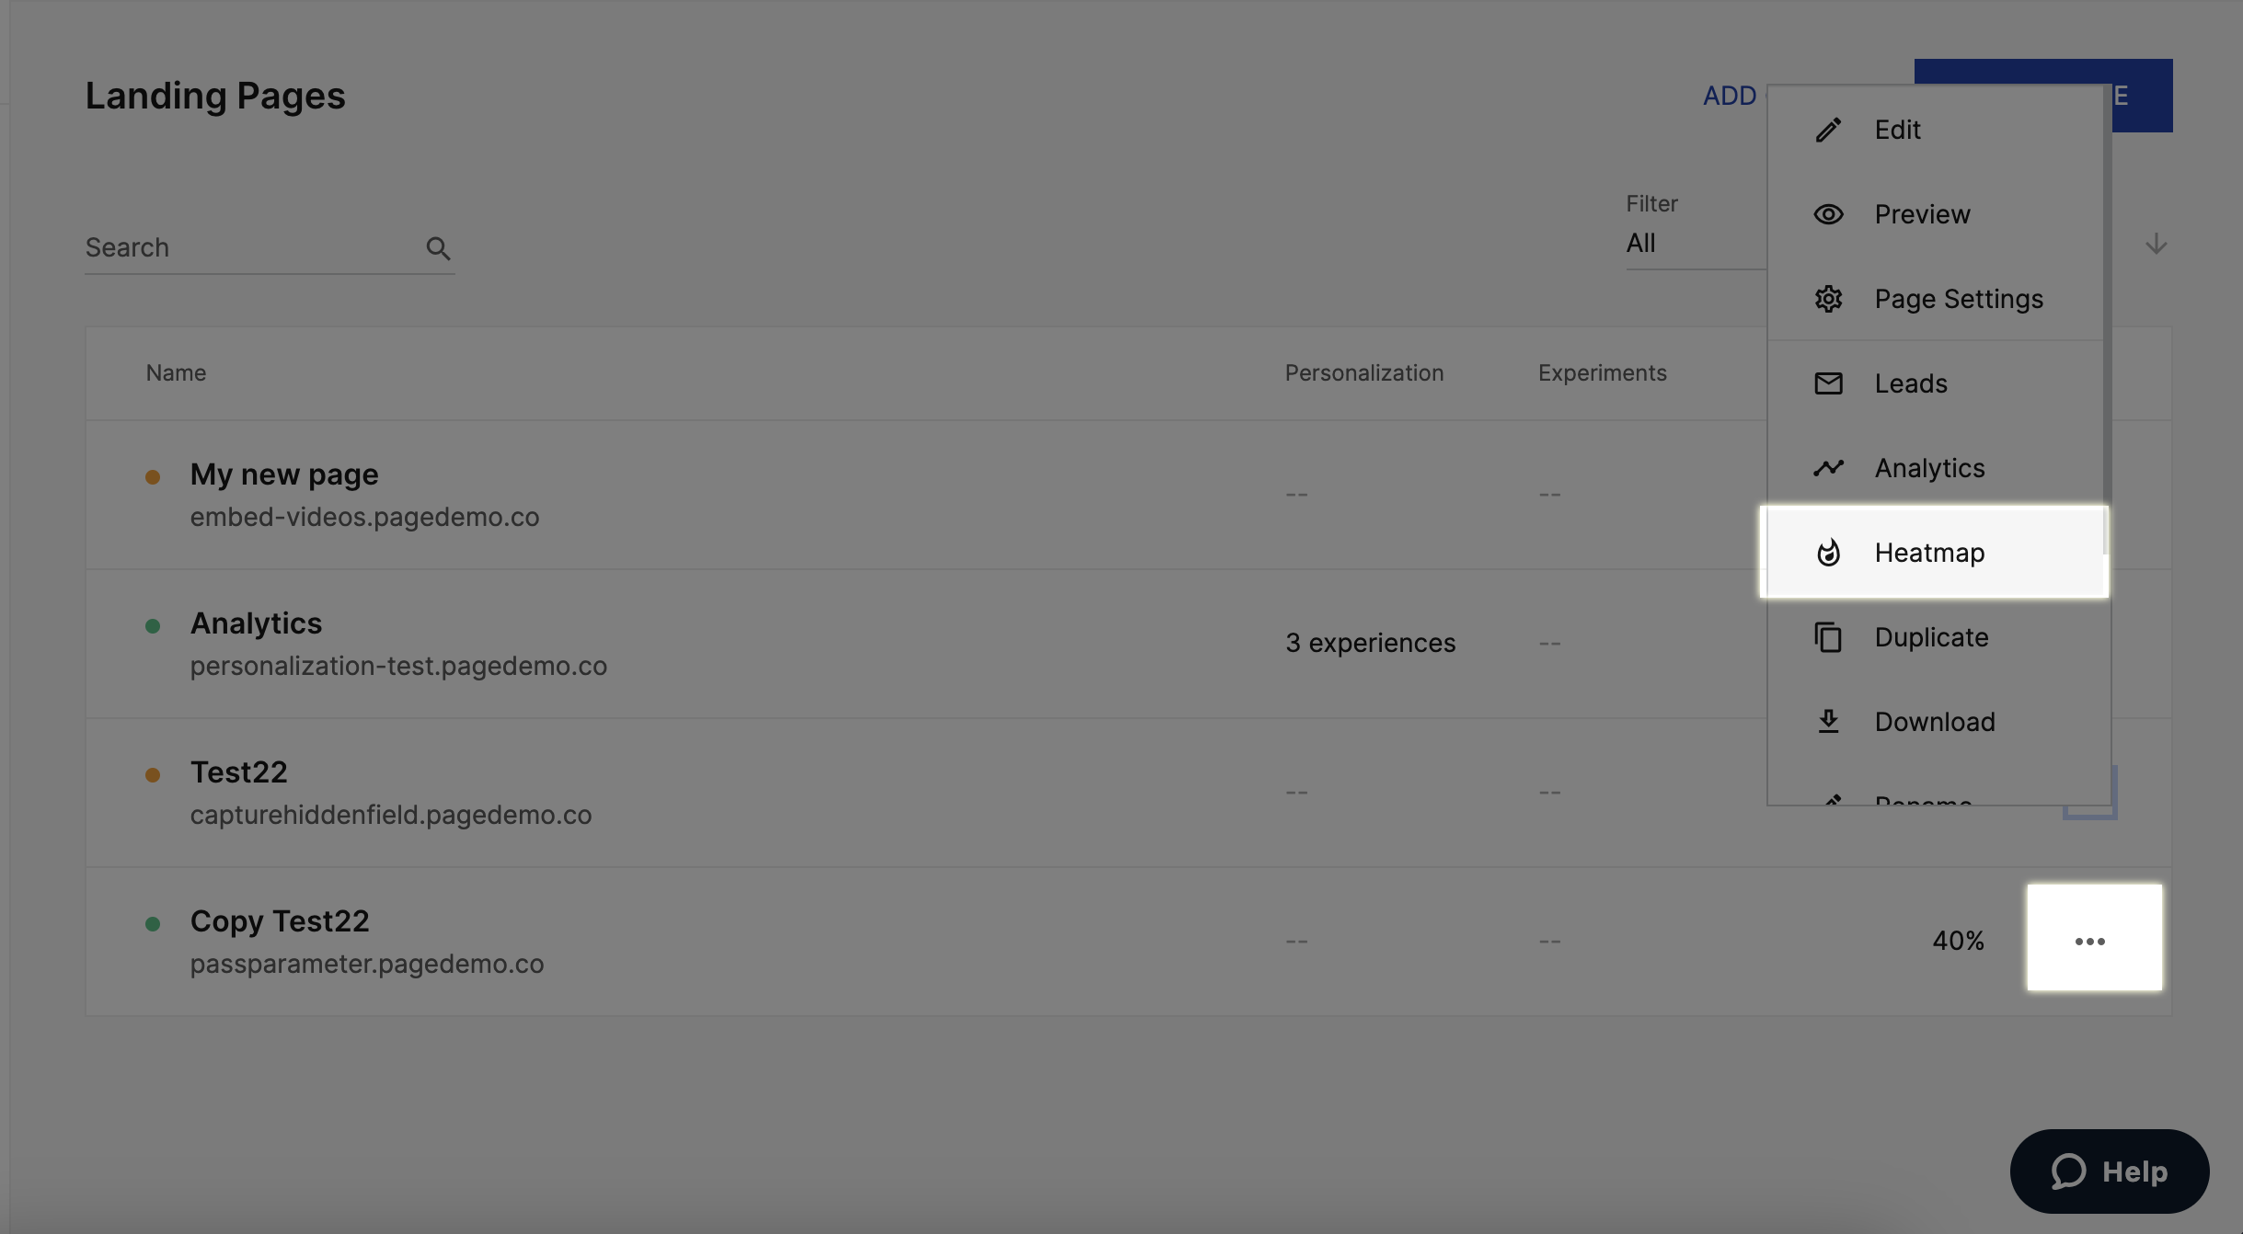Click the search magnifier icon

coord(438,247)
